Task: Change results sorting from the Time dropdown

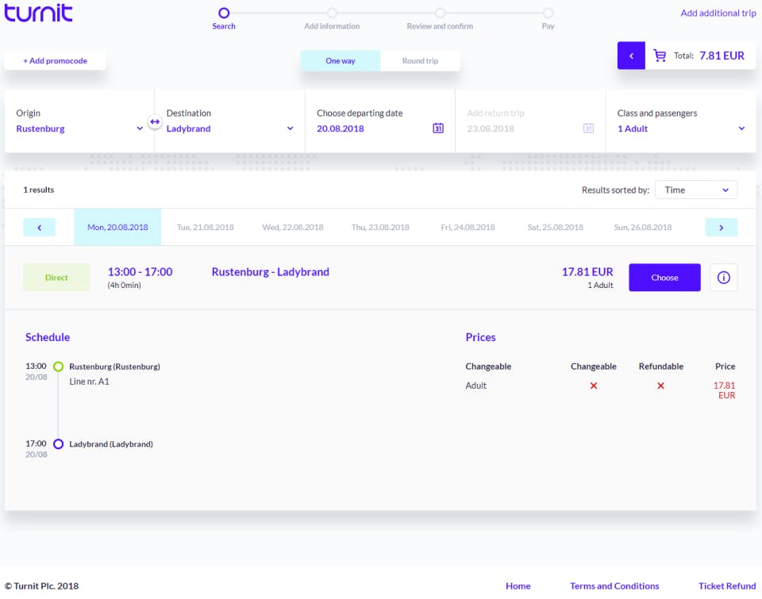Action: point(696,190)
